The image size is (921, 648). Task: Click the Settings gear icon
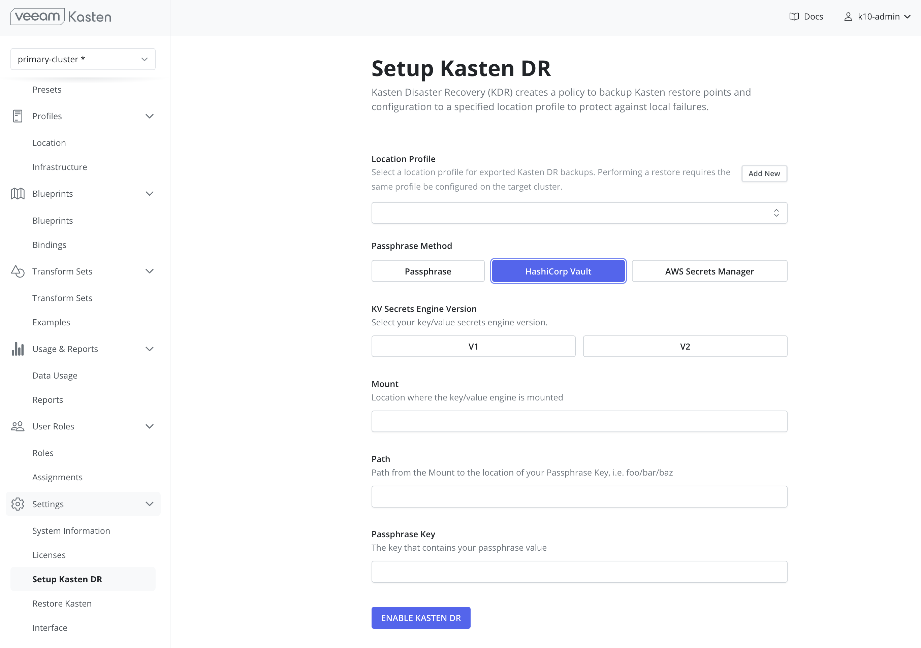click(x=18, y=504)
